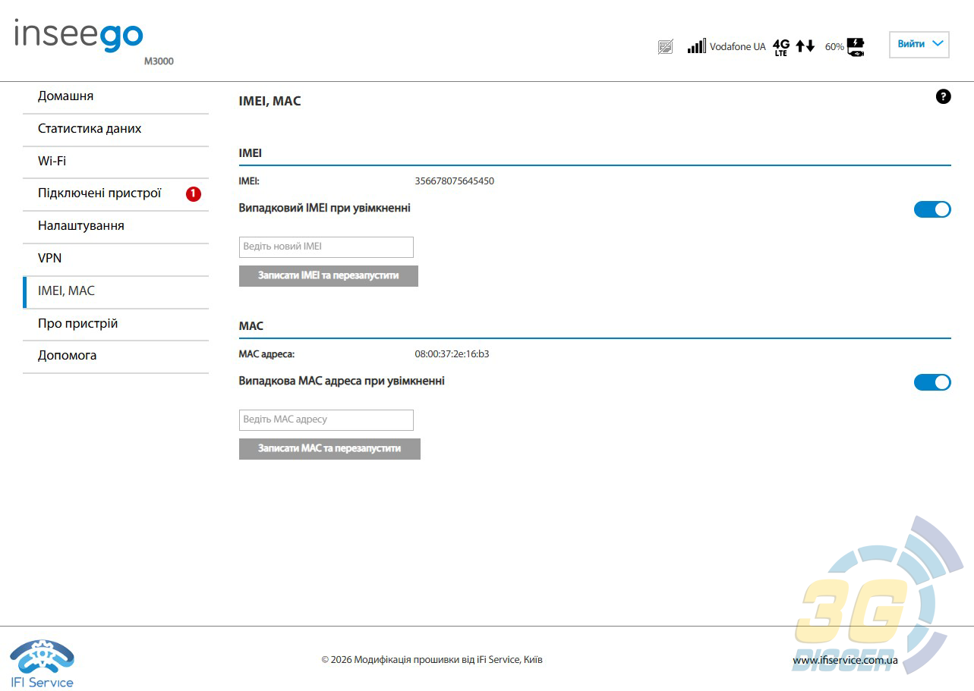Click Записати IMEI та перезапустити button

click(x=329, y=276)
